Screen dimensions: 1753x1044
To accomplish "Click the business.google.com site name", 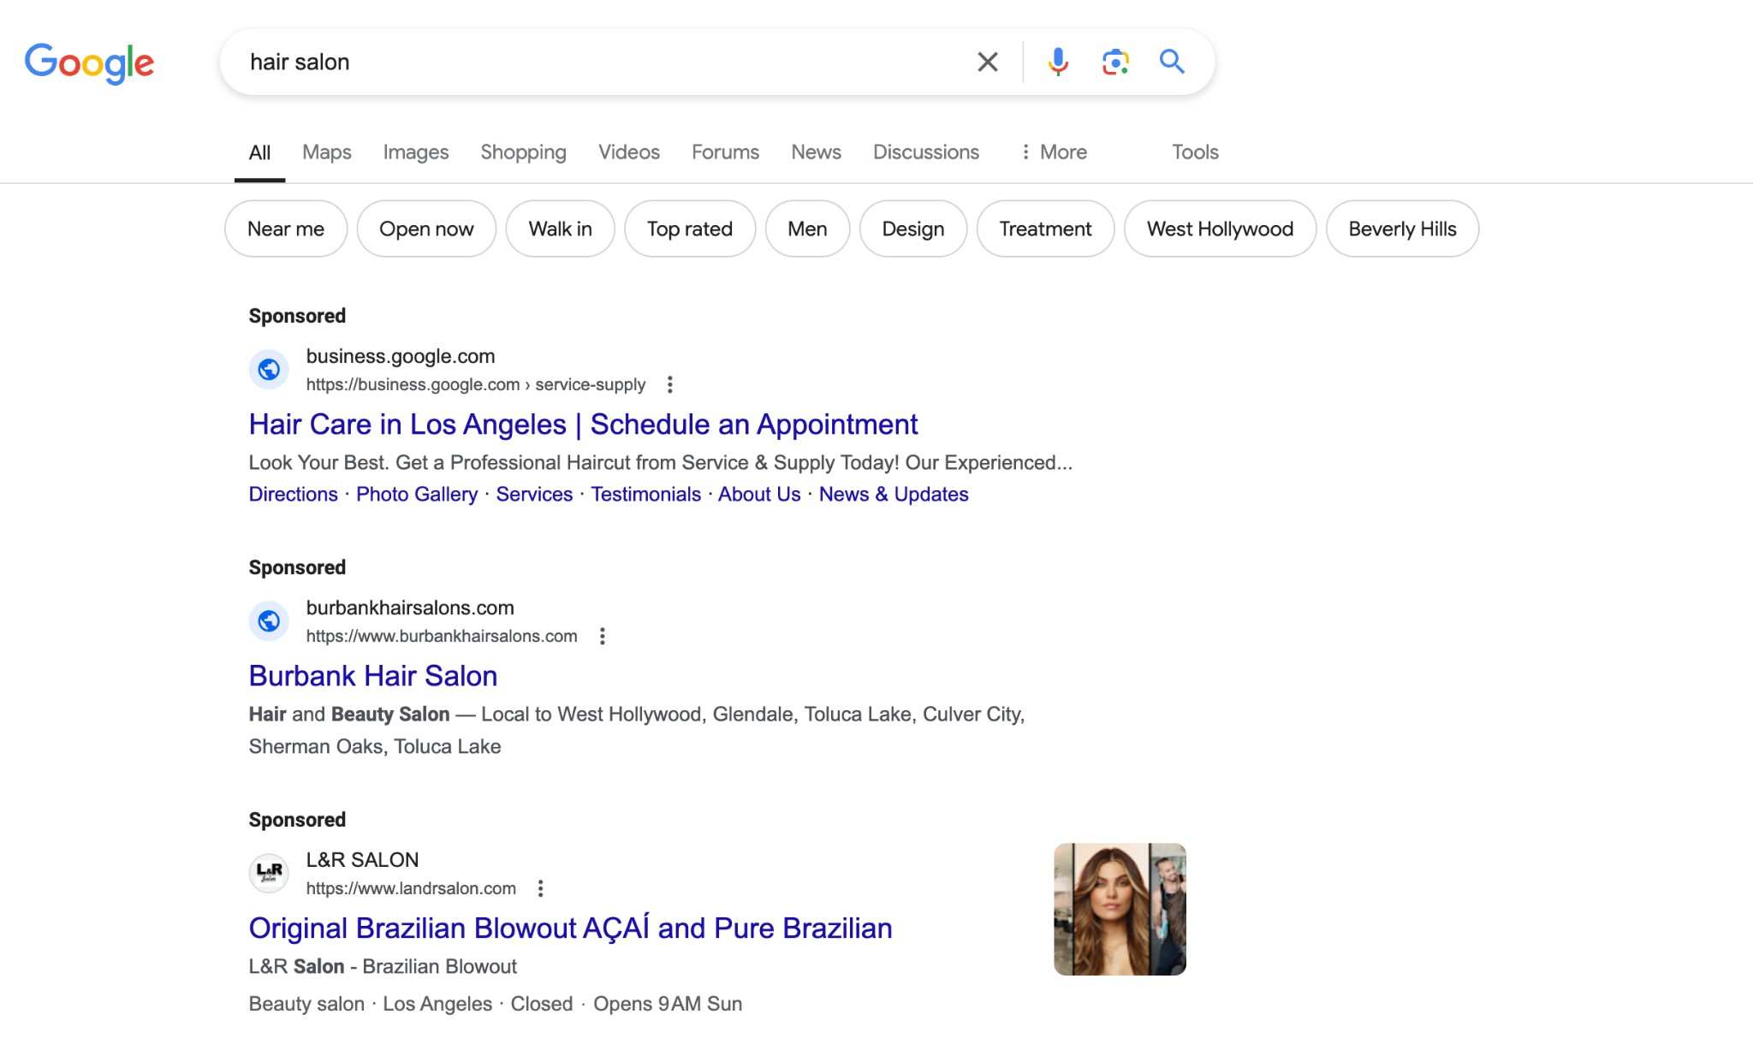I will click(x=401, y=356).
